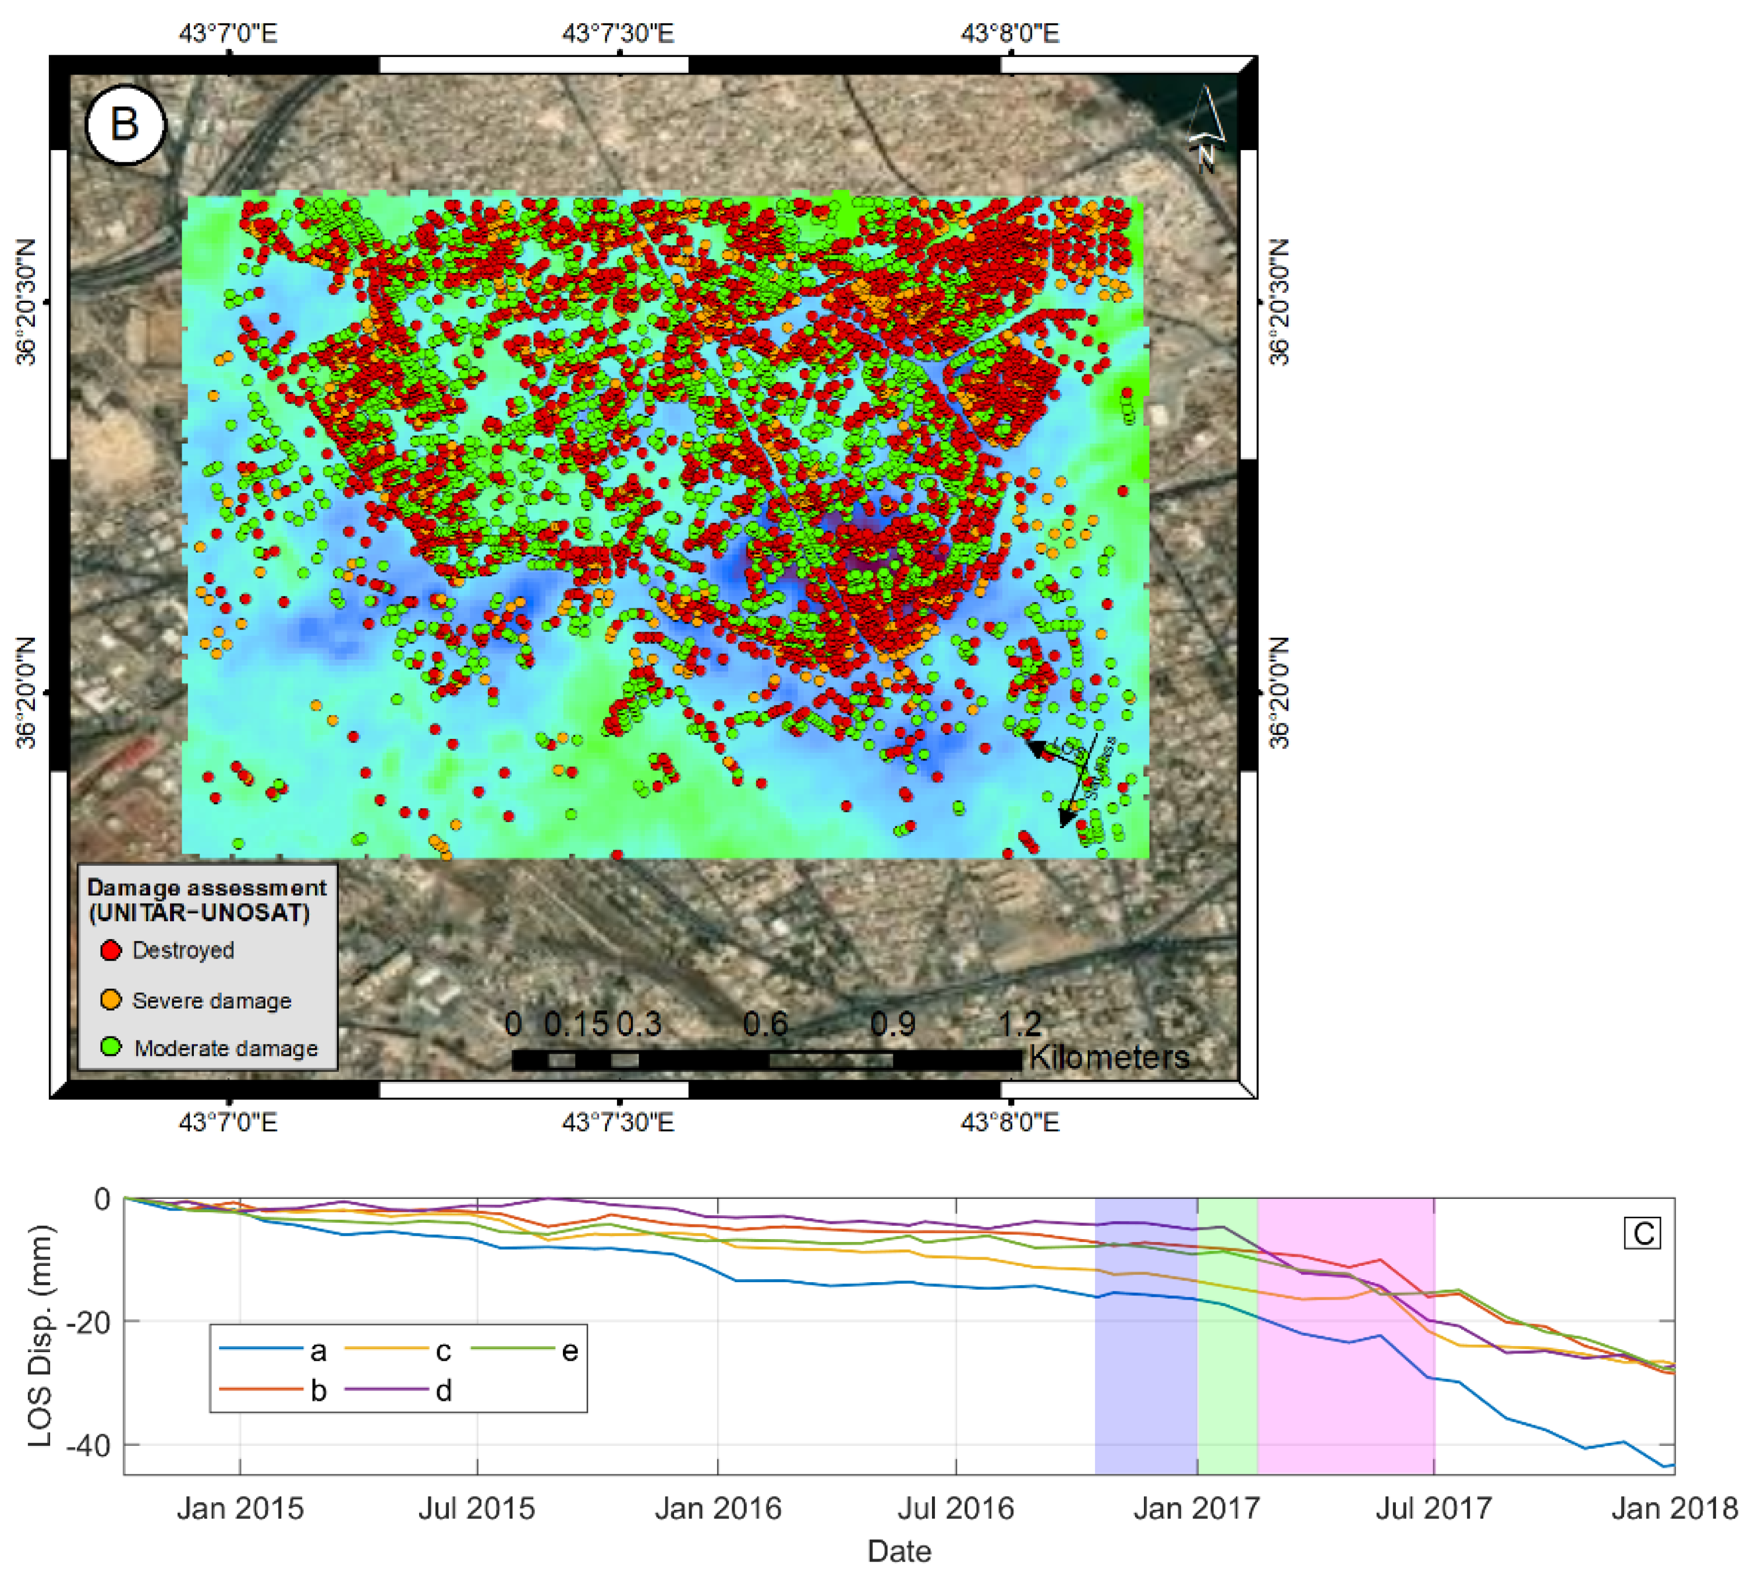This screenshot has height=1589, width=1758.
Task: Click the boxed C panel label
Action: tap(1643, 1233)
